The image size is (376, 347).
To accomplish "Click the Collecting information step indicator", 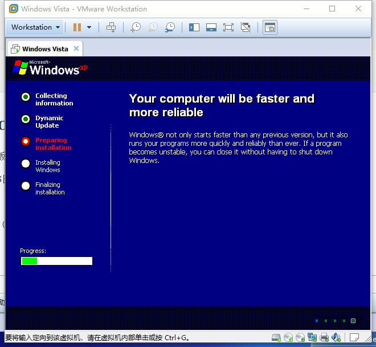I will coord(26,97).
